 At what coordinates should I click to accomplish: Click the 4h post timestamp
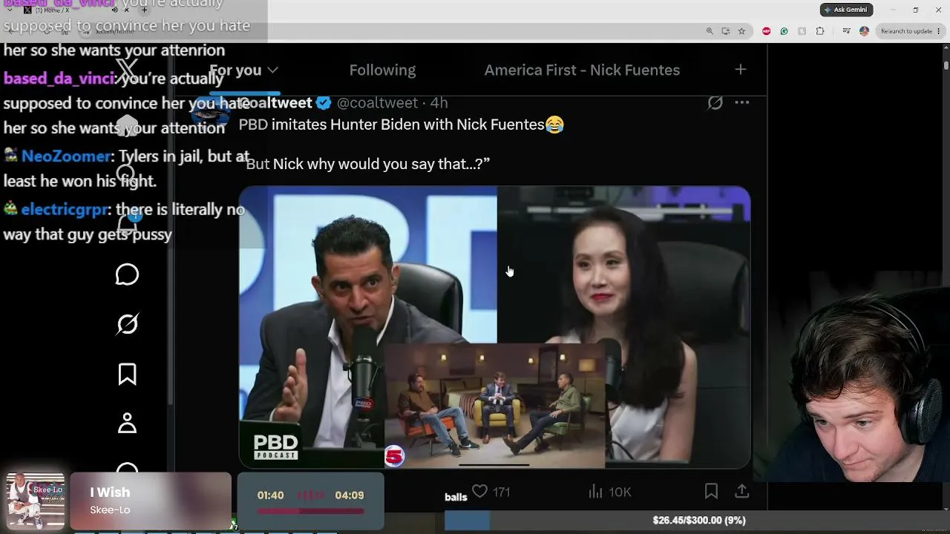[439, 103]
